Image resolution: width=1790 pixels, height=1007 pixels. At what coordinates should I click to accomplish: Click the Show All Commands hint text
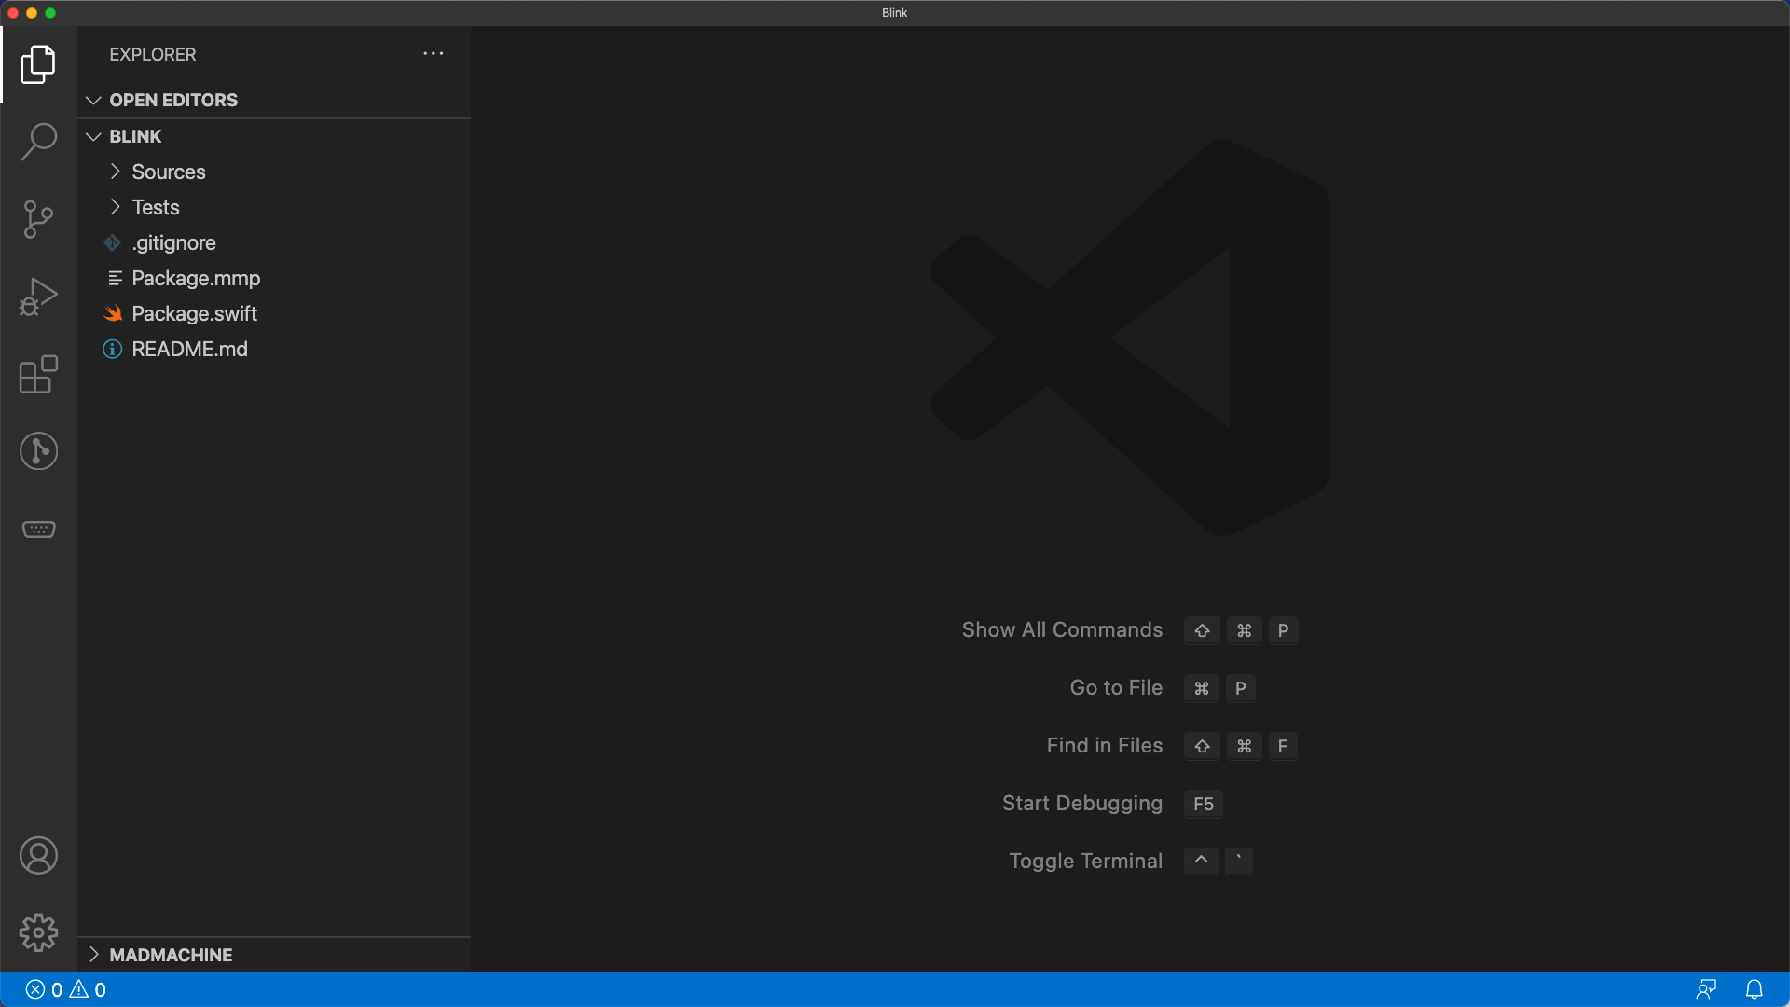coord(1062,630)
